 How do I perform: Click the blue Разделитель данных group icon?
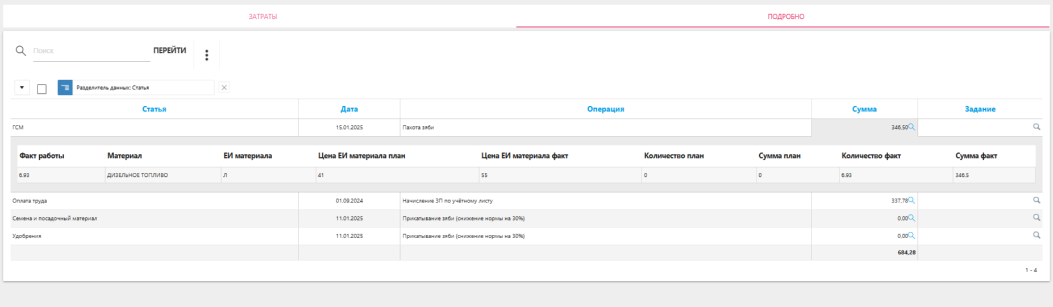point(65,88)
